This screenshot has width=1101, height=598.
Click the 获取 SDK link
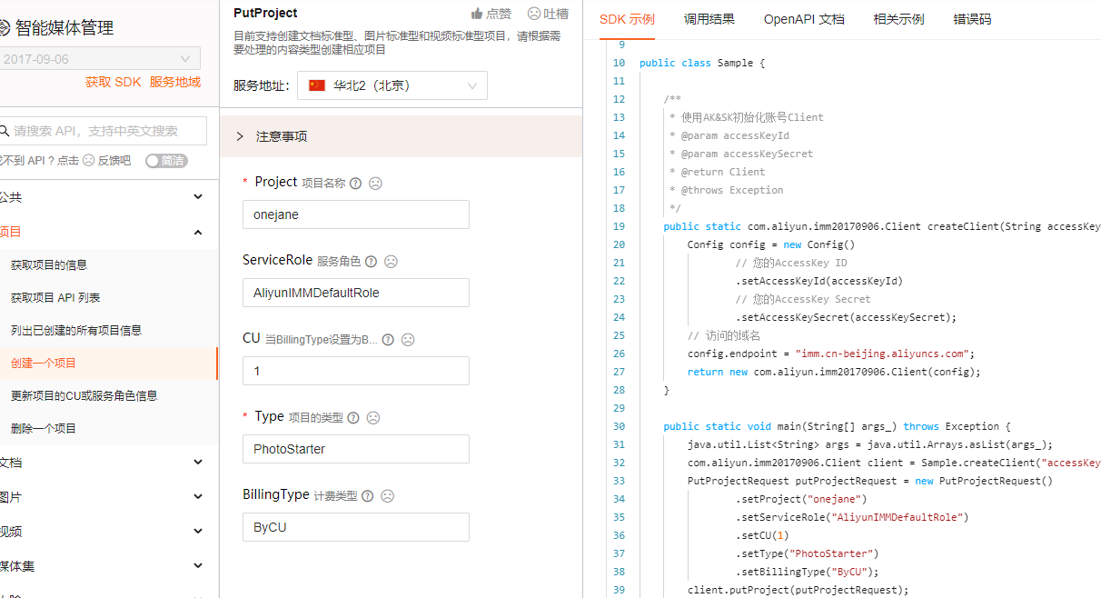pos(114,82)
